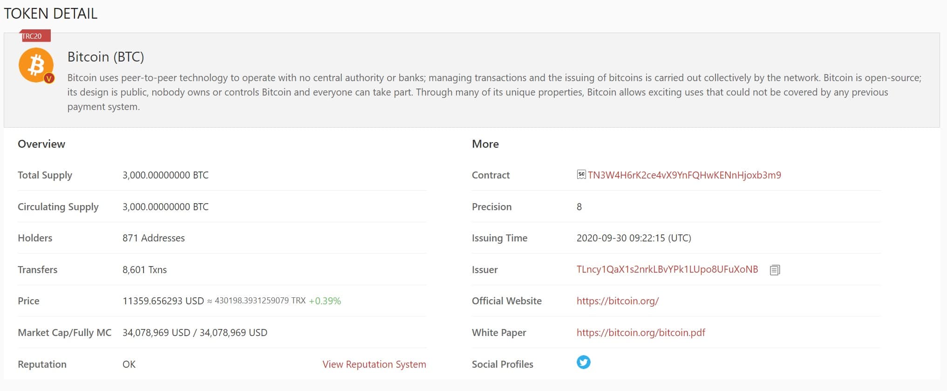
Task: Click the 11359.656293 USD price value
Action: pos(163,301)
